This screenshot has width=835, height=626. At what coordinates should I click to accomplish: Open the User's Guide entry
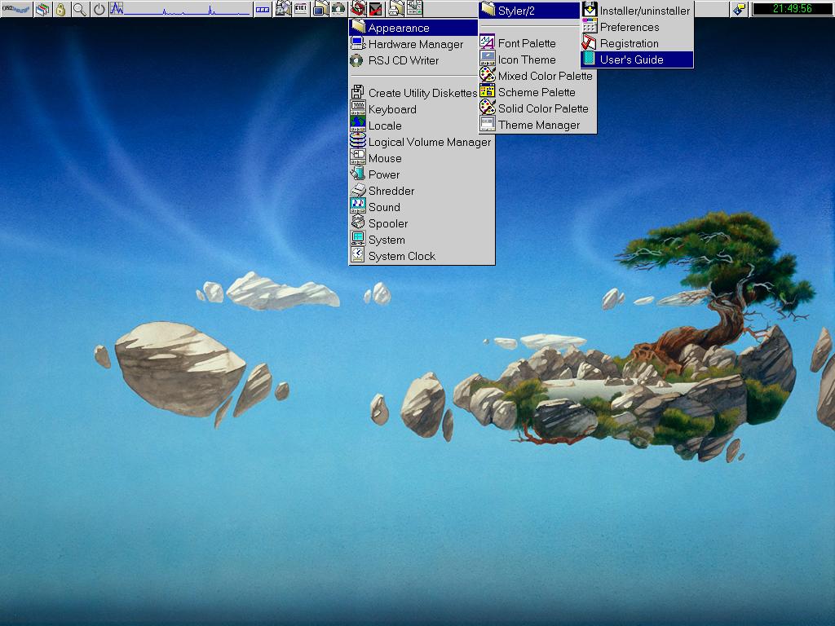point(631,60)
